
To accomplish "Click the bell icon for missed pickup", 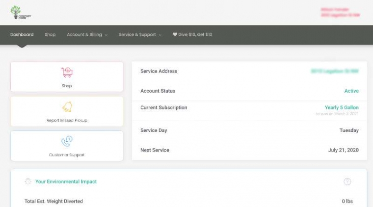I will (67, 107).
